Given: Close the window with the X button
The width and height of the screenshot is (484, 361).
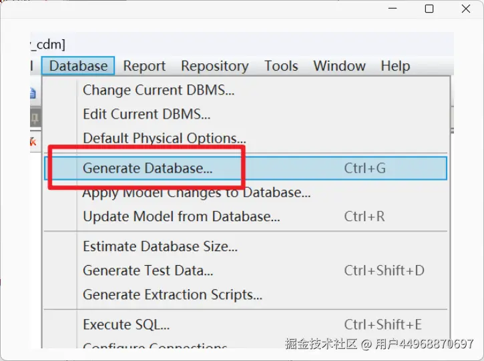Looking at the screenshot, I should click(466, 9).
